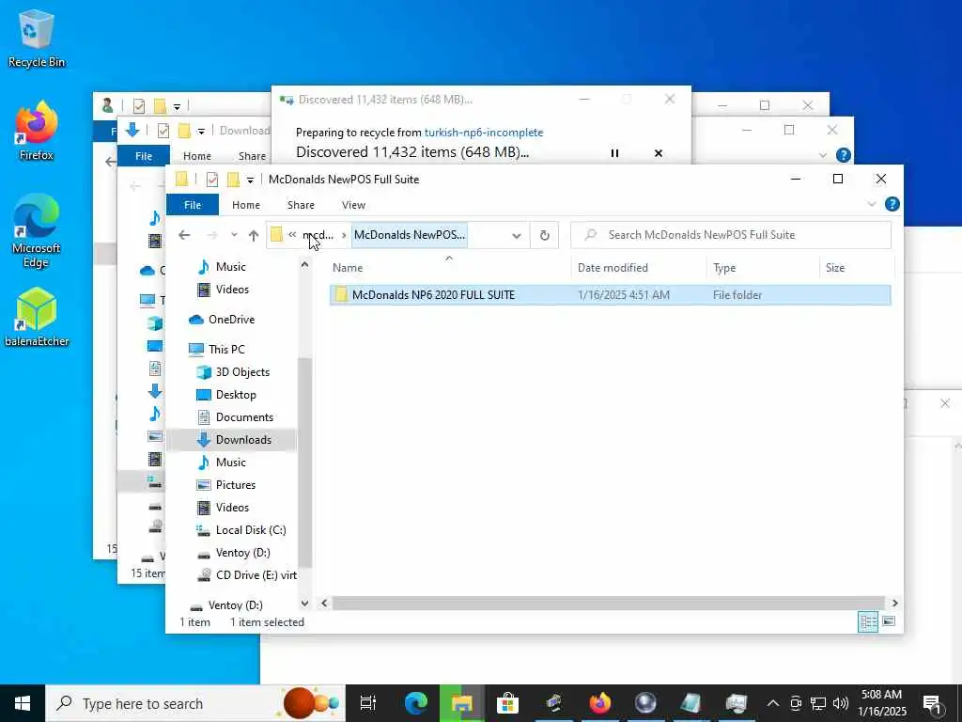
Task: Select Downloads in the navigation pane
Action: (243, 440)
